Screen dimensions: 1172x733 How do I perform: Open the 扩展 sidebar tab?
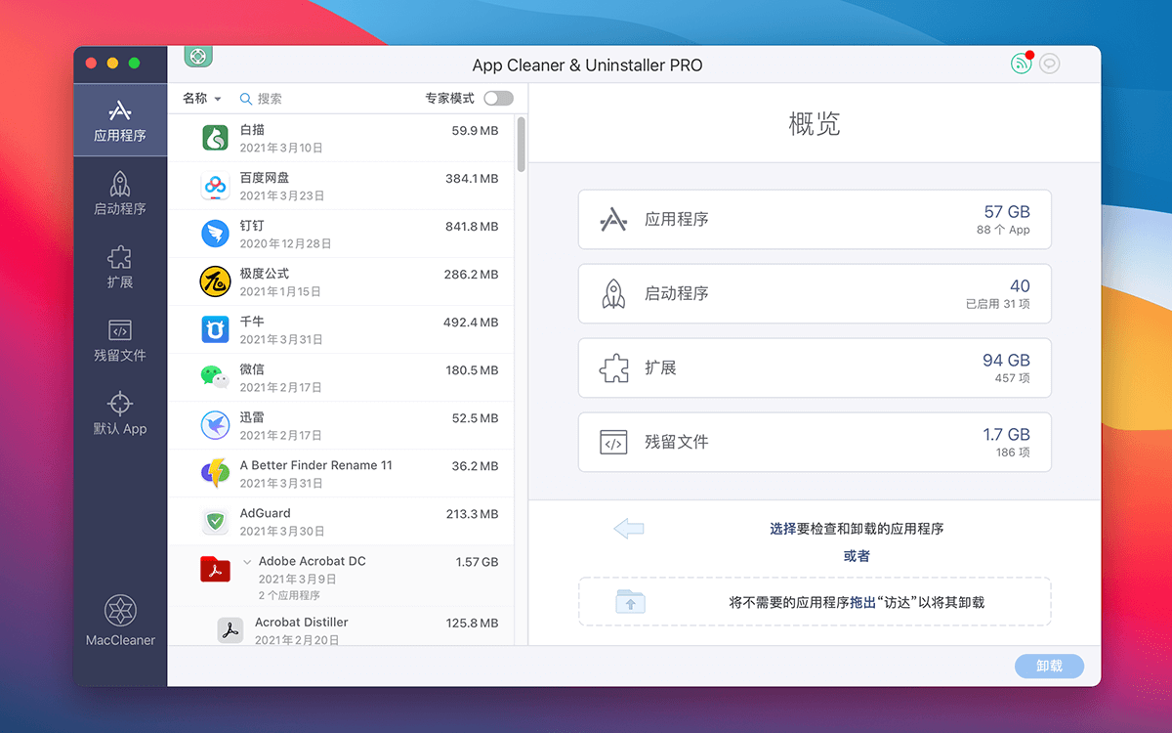click(x=120, y=267)
